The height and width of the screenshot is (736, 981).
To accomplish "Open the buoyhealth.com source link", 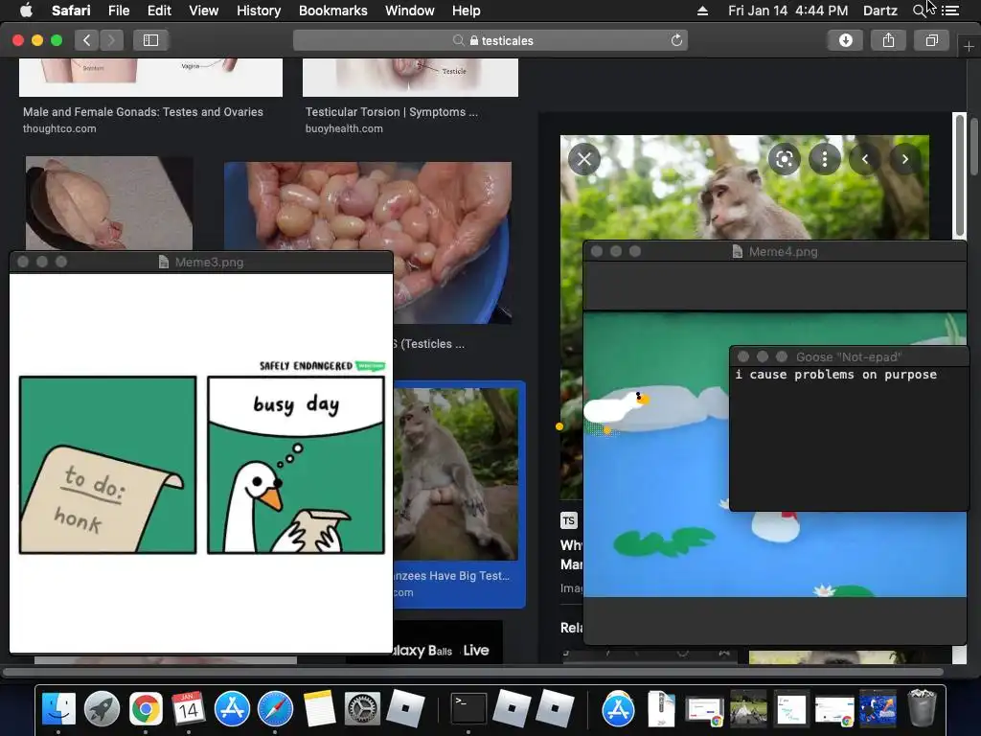I will coord(344,128).
